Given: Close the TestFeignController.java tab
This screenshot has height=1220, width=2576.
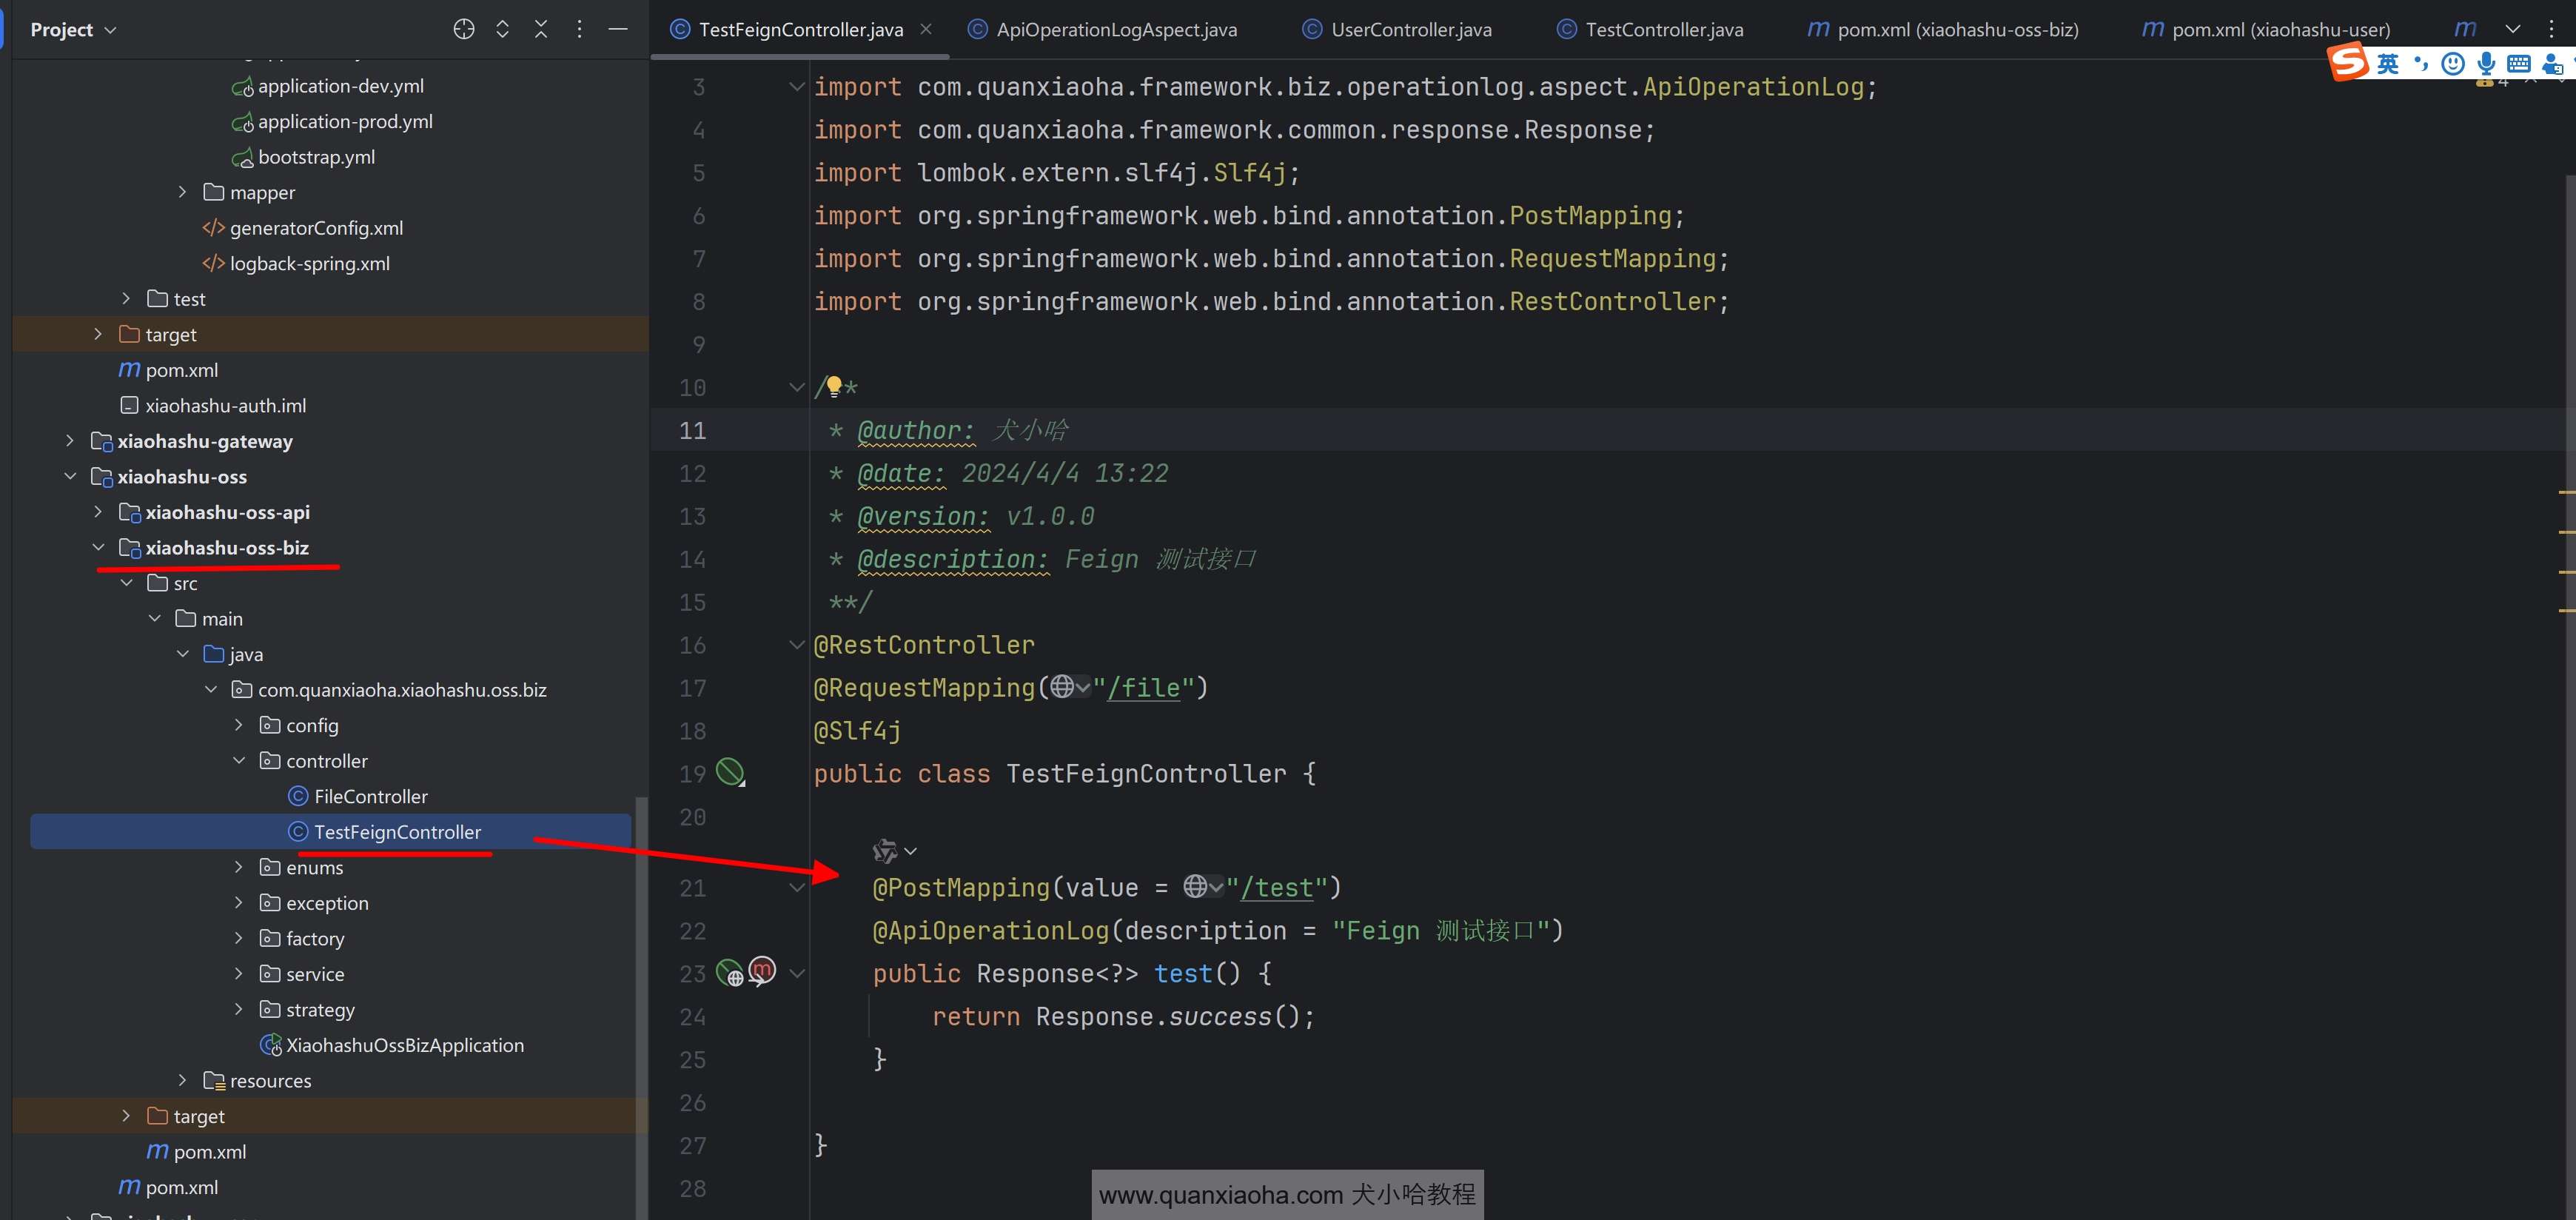Looking at the screenshot, I should click(926, 29).
